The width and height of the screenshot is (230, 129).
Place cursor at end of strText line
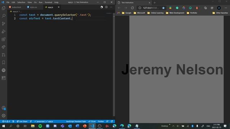[72, 18]
